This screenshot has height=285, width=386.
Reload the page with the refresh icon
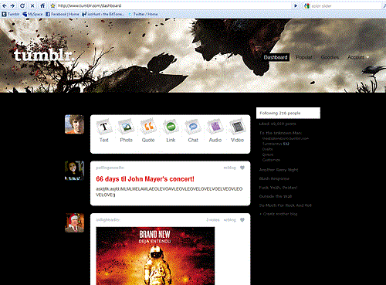(x=22, y=5)
